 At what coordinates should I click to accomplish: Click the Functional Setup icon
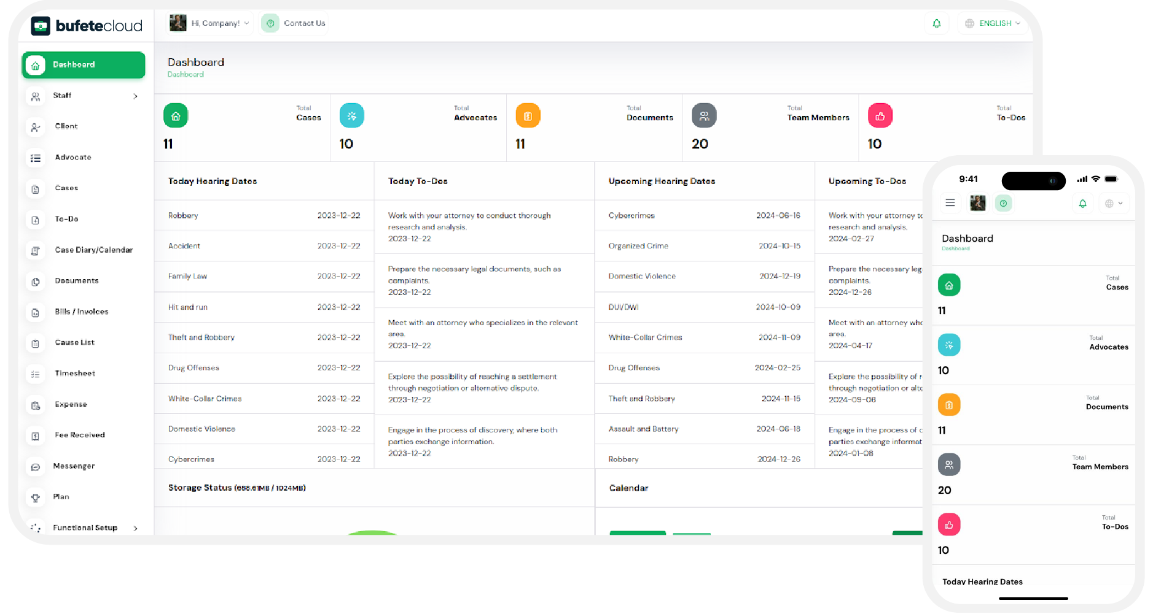click(36, 528)
